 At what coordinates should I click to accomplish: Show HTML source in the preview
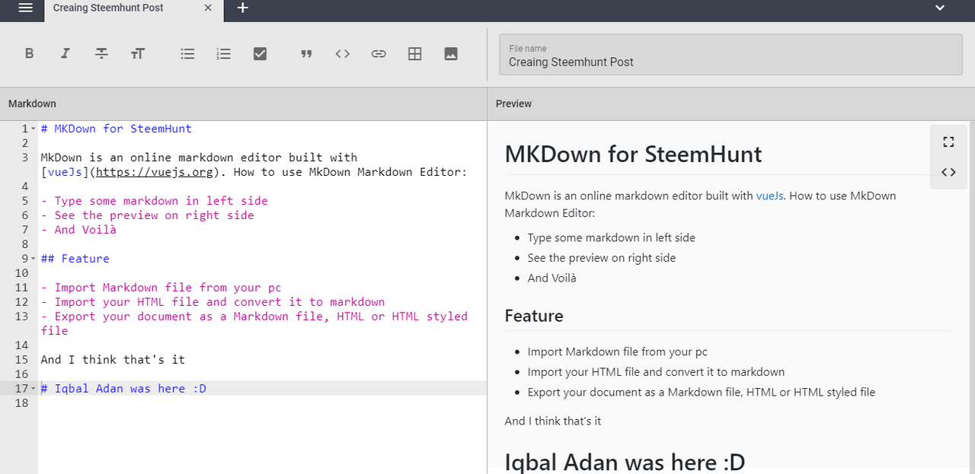(x=948, y=172)
